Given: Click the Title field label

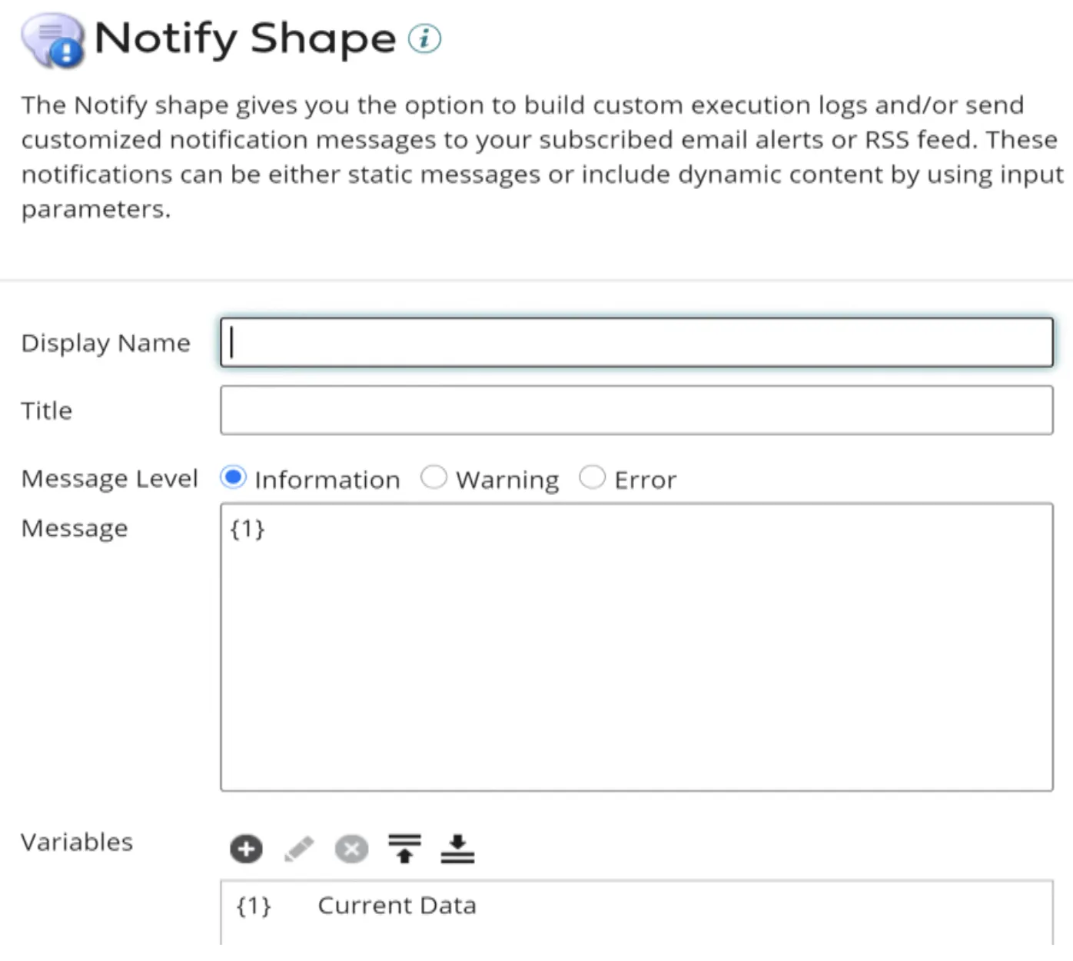Looking at the screenshot, I should point(47,411).
